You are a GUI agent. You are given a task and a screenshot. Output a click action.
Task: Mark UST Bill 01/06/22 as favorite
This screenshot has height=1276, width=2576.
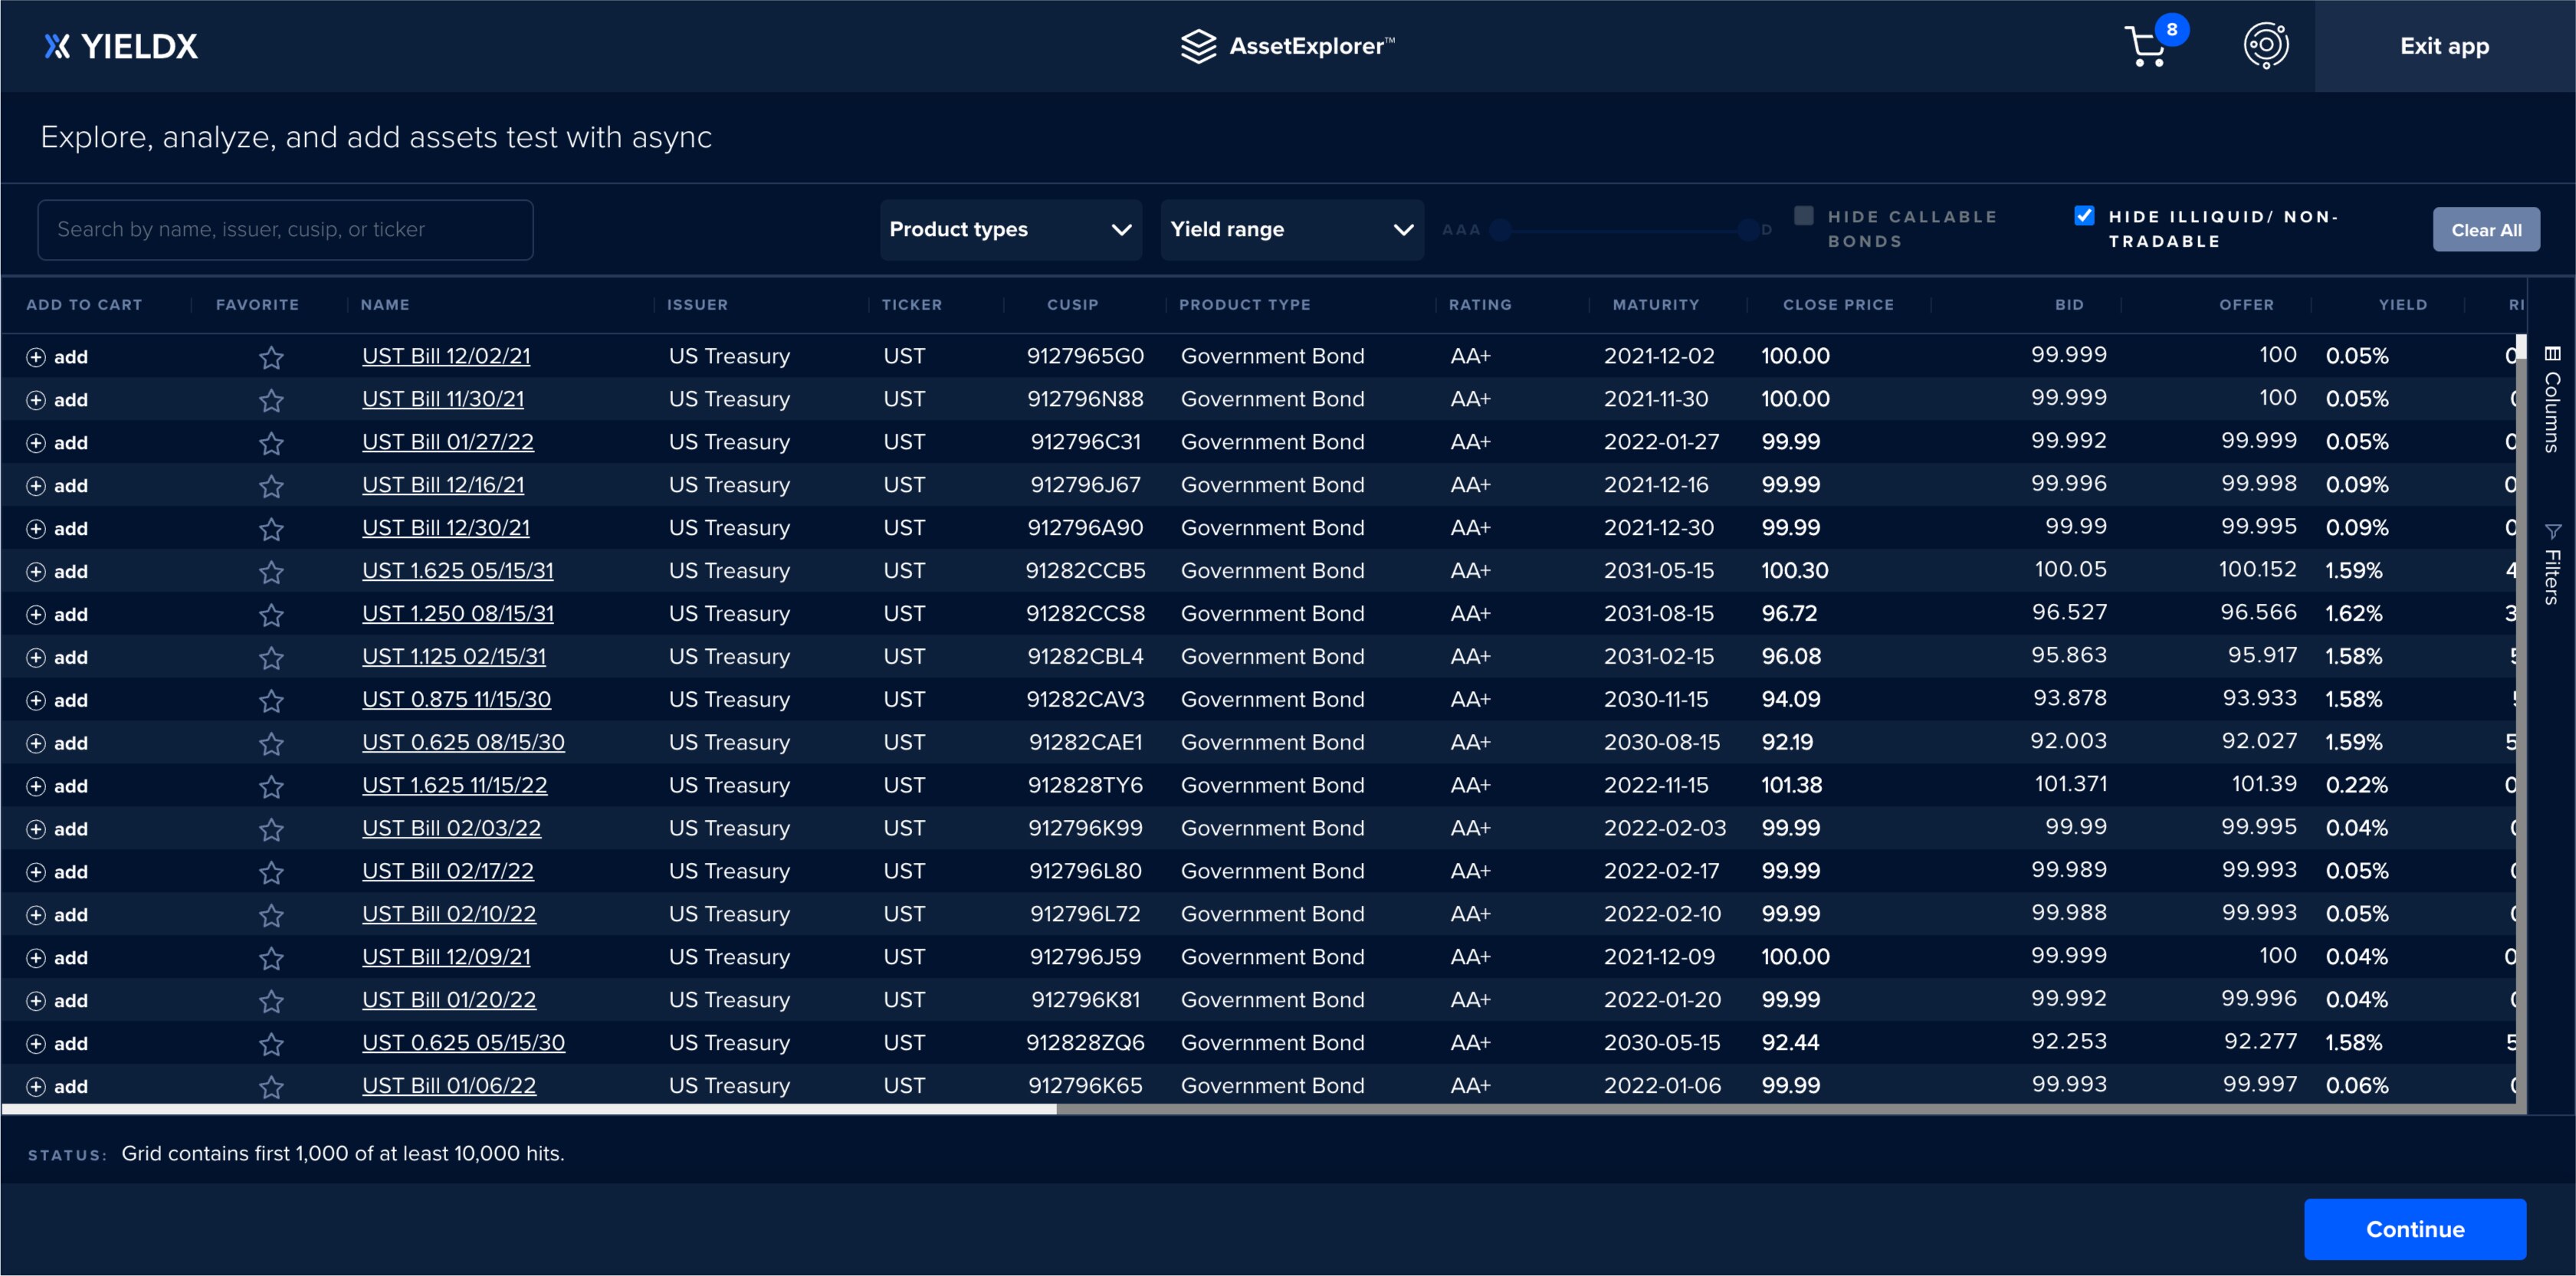pos(271,1087)
